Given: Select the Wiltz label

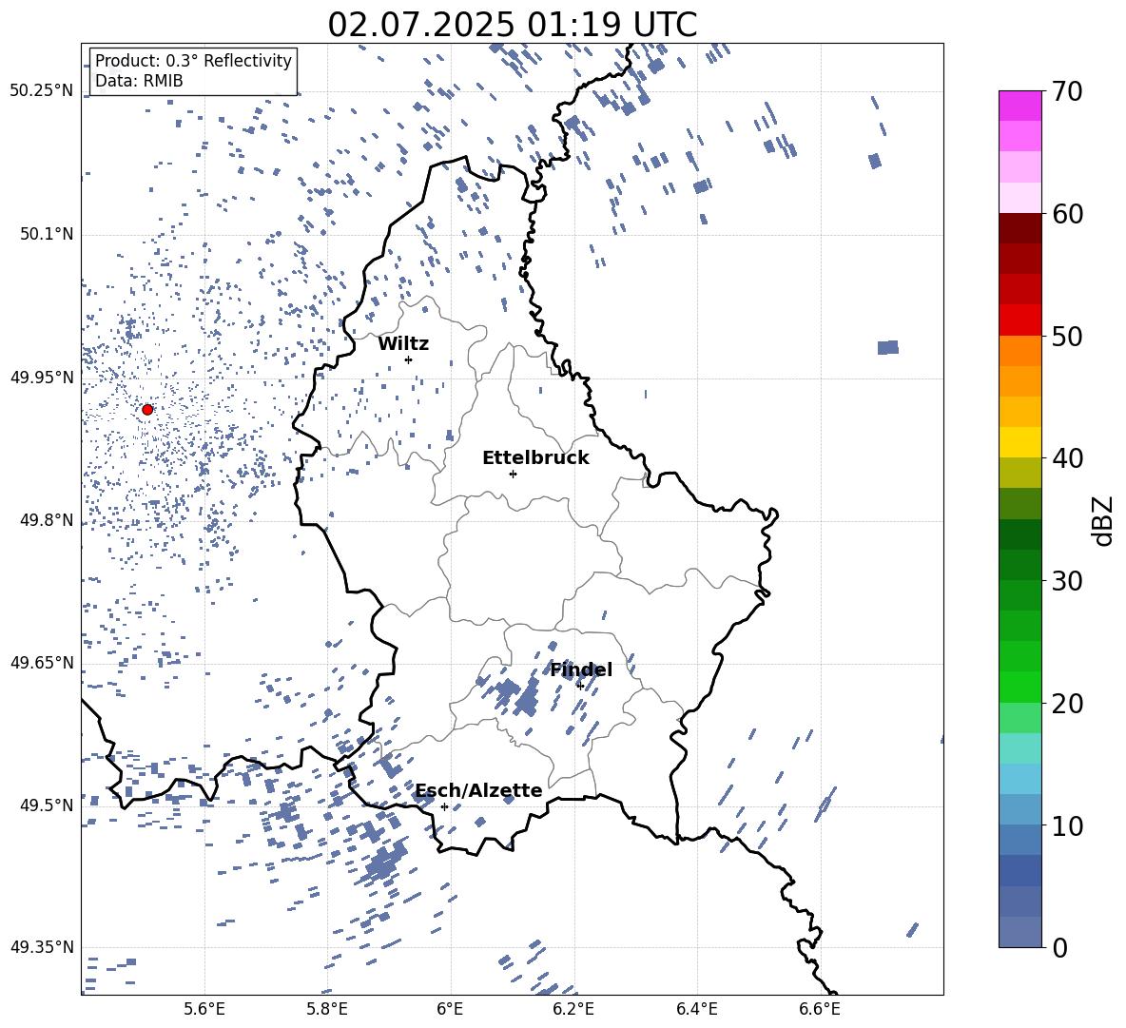Looking at the screenshot, I should (x=403, y=344).
